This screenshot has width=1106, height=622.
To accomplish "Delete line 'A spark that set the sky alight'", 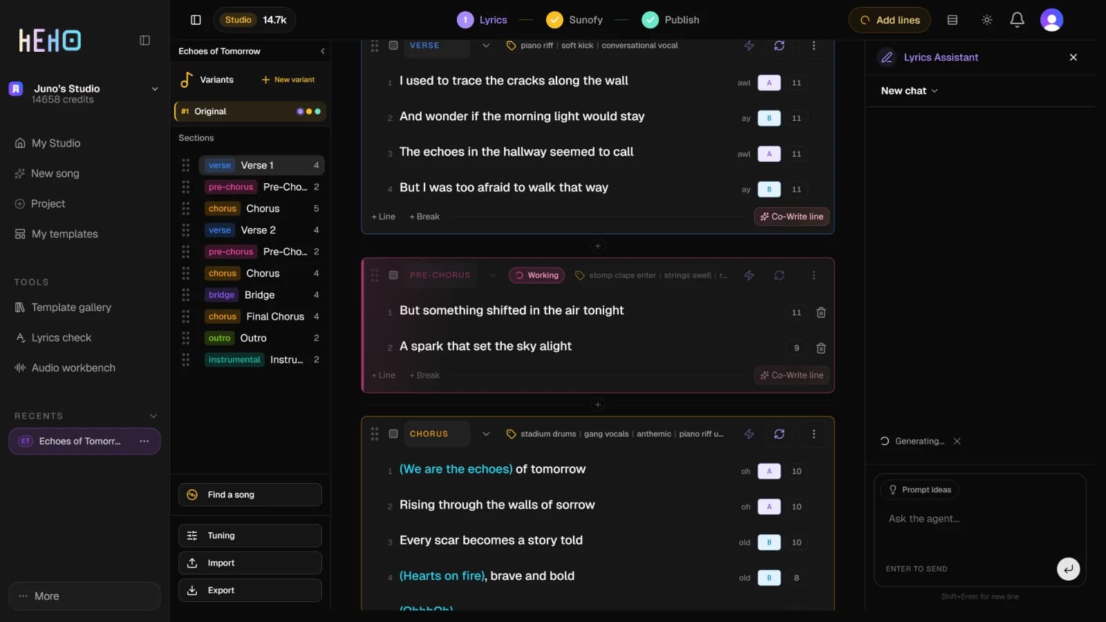I will tap(821, 348).
